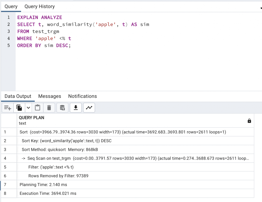This screenshot has height=202, width=262.
Task: Select 'Execution Time: 3694.021 ms' row
Action: (135, 194)
